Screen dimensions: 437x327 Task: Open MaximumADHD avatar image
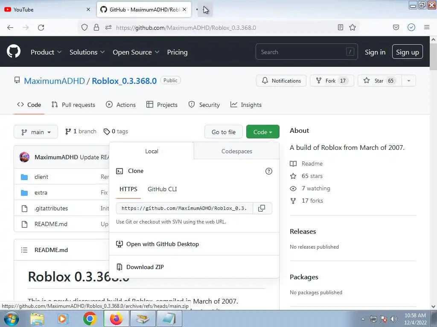click(x=24, y=157)
